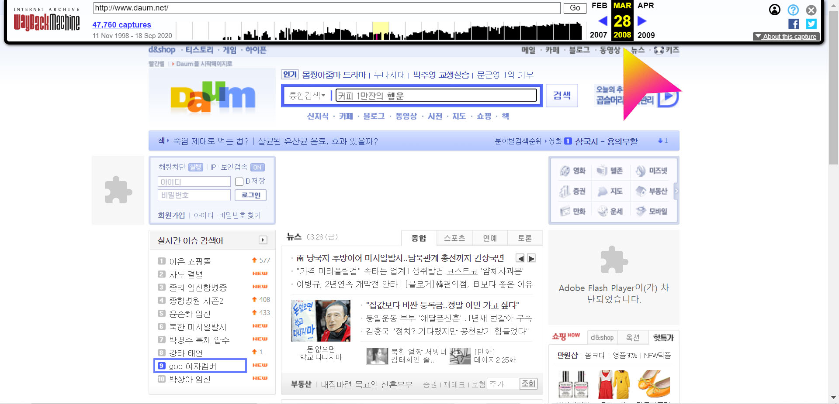Click the Wayback Machine logo
839x404 pixels.
coord(47,19)
